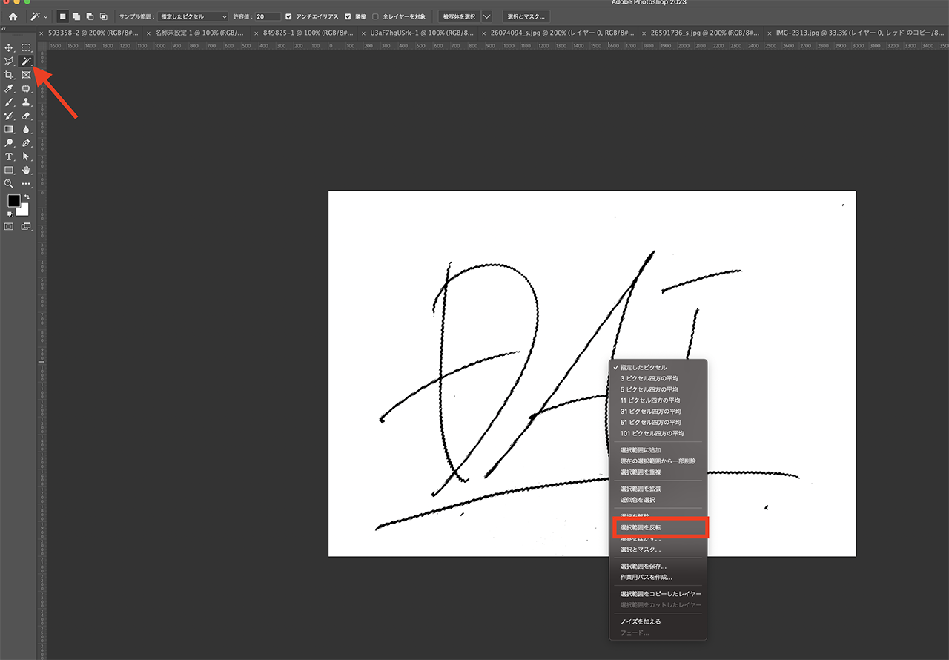Viewport: 949px width, 660px height.
Task: Select the Path Selection tool
Action: click(x=26, y=156)
